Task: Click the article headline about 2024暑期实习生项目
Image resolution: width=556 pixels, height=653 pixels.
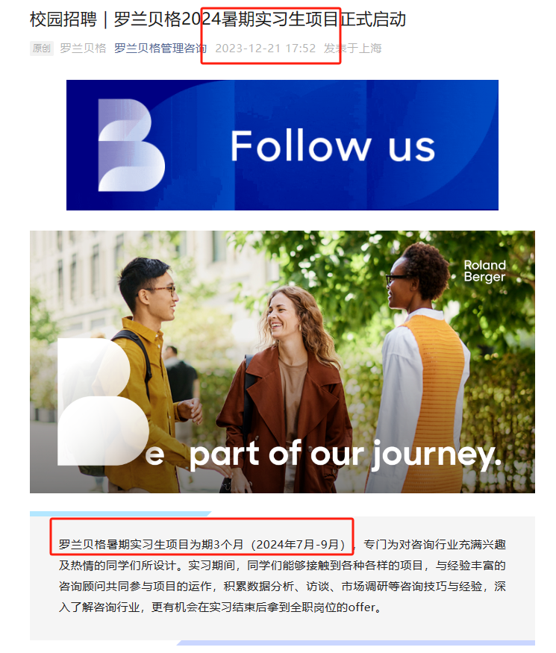Action: 217,19
